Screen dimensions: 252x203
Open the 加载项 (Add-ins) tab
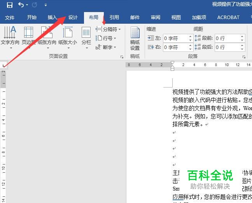pos(199,17)
